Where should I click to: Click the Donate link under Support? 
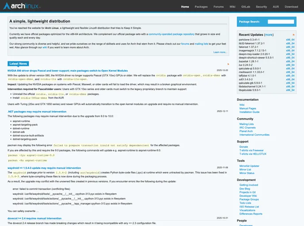(x=244, y=147)
